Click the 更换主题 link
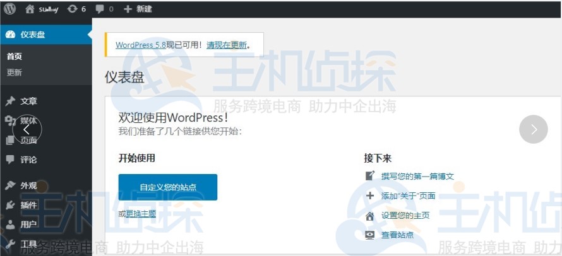The width and height of the screenshot is (562, 256). pos(141,214)
